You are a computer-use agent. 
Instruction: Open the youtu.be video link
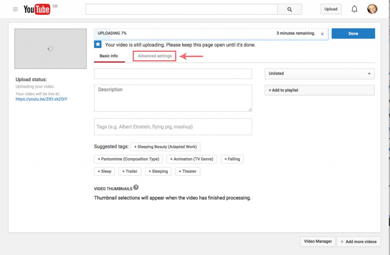(x=41, y=99)
